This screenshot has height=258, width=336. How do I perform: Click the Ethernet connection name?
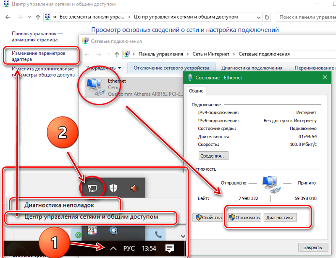point(117,81)
